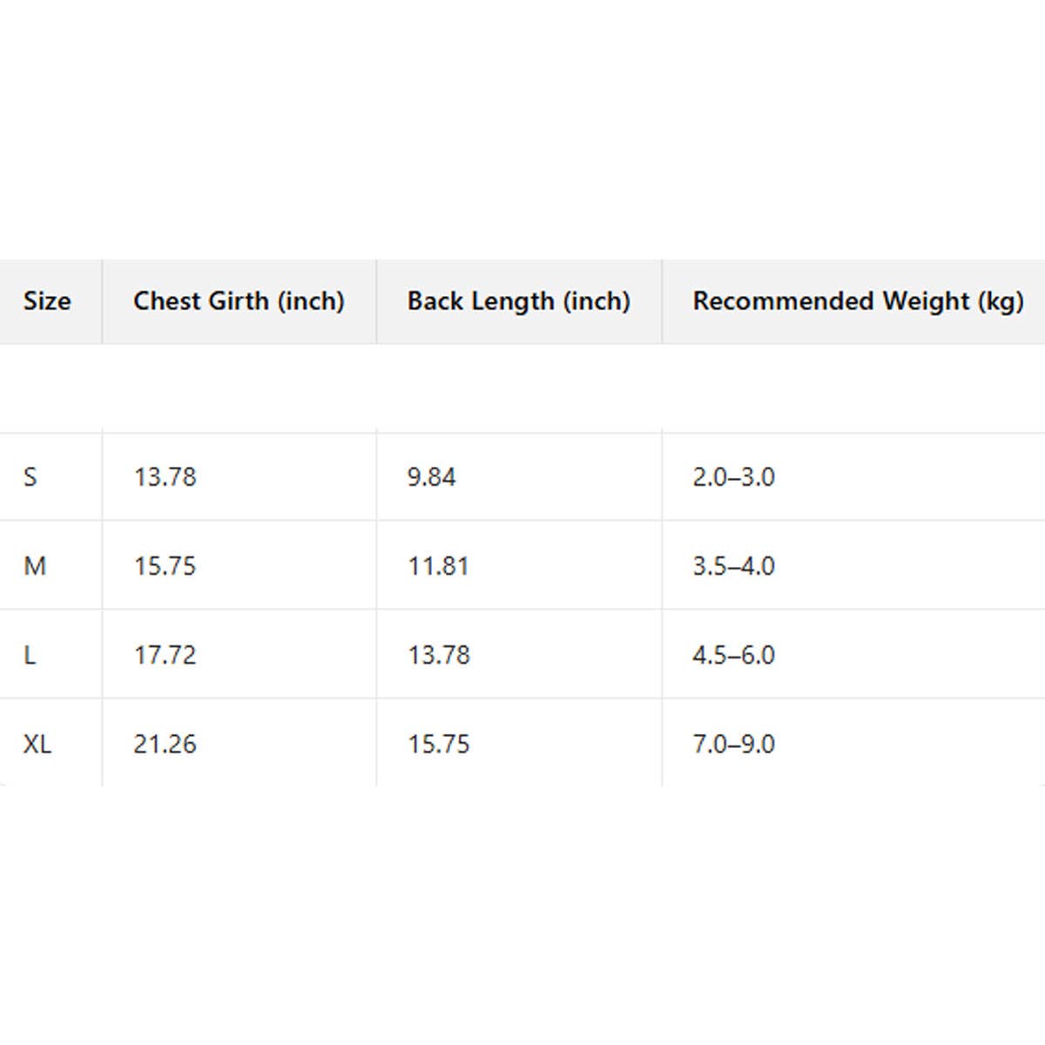The width and height of the screenshot is (1045, 1045).
Task: Click chest girth value 17.72
Action: point(165,655)
